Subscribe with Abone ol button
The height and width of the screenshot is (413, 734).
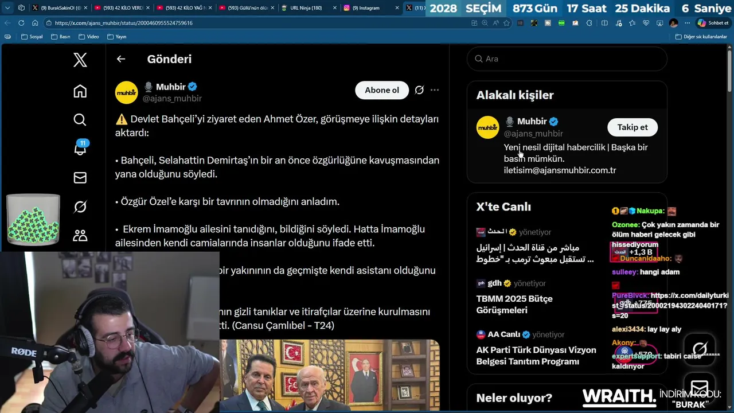(x=382, y=90)
